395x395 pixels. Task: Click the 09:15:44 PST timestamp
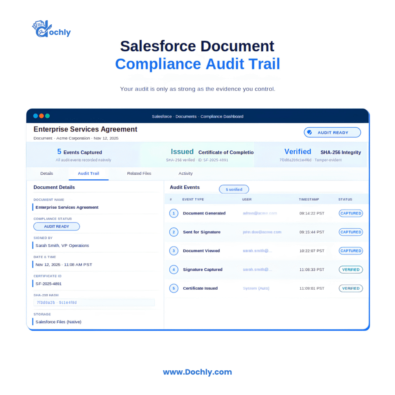coord(312,232)
